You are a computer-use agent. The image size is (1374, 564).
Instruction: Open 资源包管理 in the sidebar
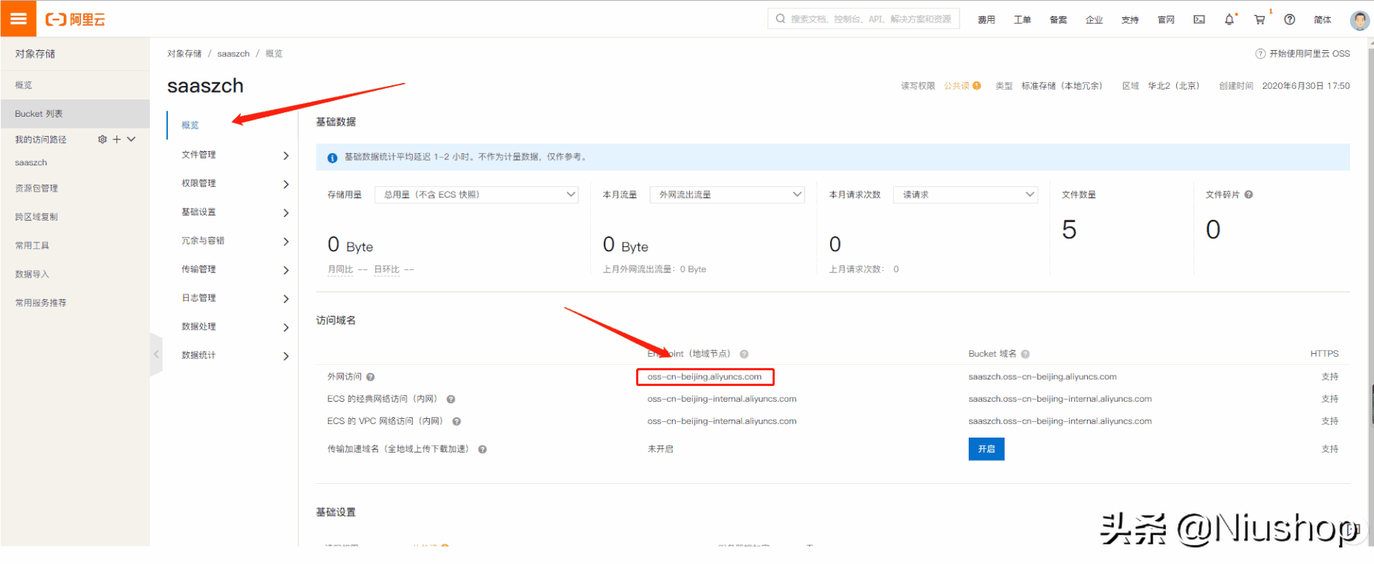click(x=36, y=188)
